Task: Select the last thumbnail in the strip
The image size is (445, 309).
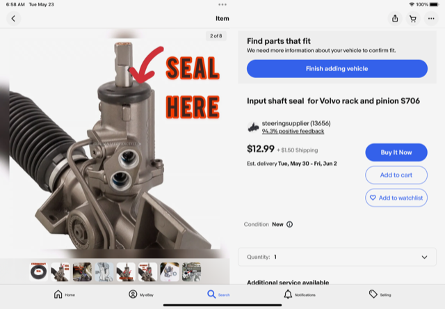Action: point(191,271)
